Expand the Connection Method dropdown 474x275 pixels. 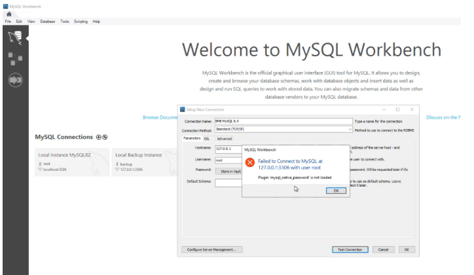click(x=350, y=130)
